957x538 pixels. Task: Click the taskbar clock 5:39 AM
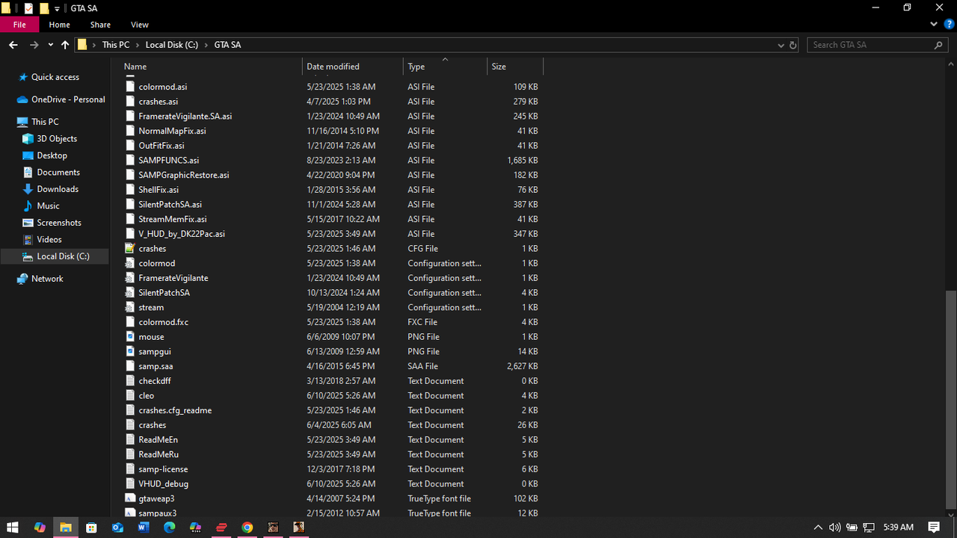[898, 528]
